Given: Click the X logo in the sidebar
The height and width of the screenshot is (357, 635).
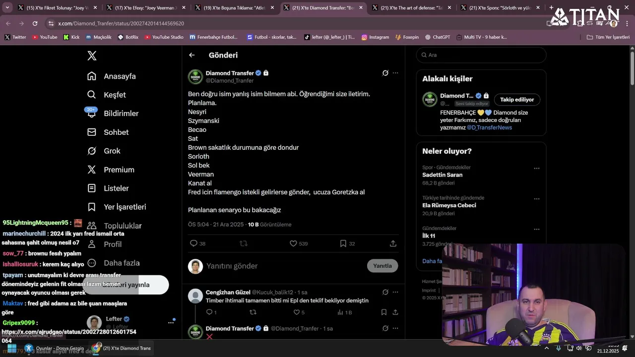Looking at the screenshot, I should [x=92, y=56].
